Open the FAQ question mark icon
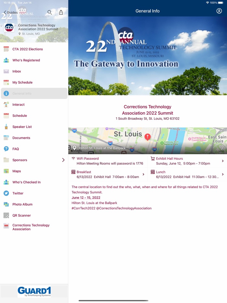 coord(6,149)
